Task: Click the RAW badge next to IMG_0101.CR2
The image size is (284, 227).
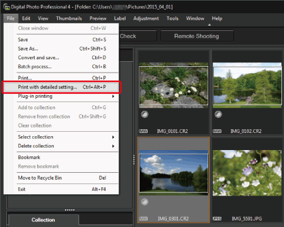Action: pyautogui.click(x=143, y=131)
